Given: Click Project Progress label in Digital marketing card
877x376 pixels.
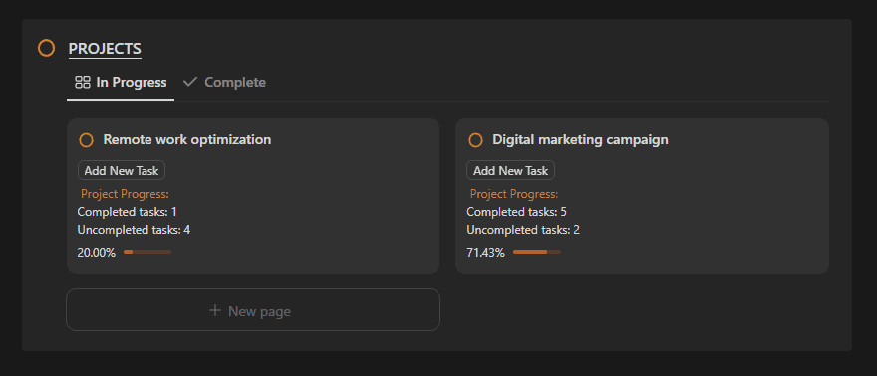Looking at the screenshot, I should click(514, 194).
